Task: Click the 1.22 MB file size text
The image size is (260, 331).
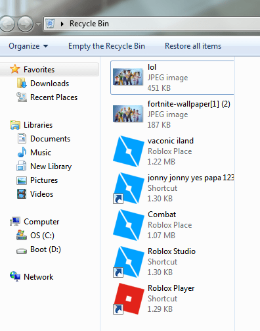Action: [x=162, y=162]
